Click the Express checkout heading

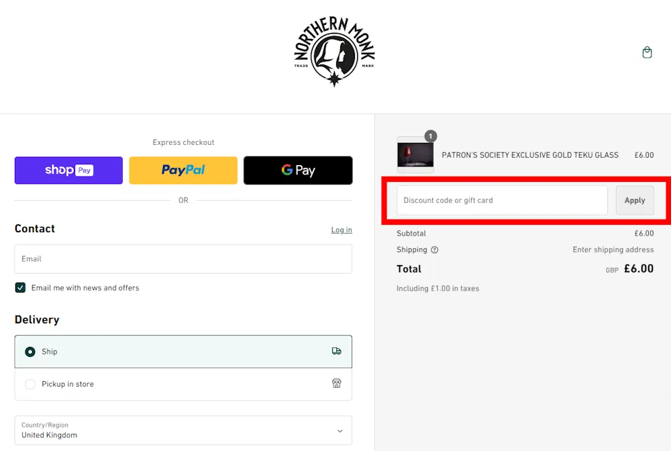[x=183, y=142]
